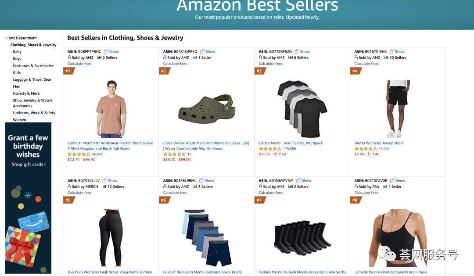474x276 pixels.
Task: Click the Shop gift cards banner
Action: [28, 165]
